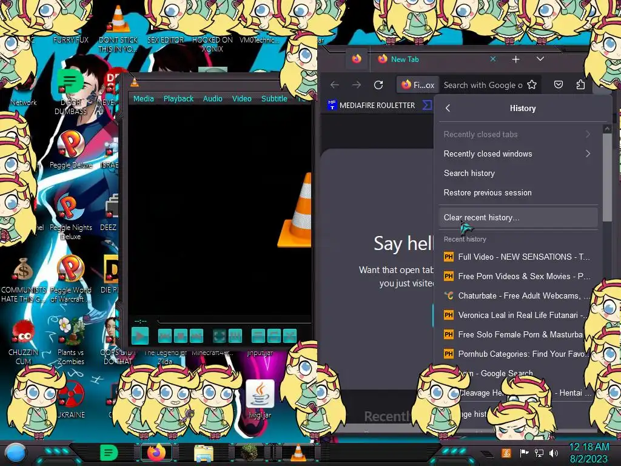Click the Windows Start orb
The width and height of the screenshot is (621, 466).
pos(16,453)
